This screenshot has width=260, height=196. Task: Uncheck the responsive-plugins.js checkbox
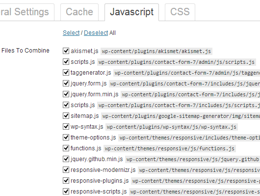point(66,180)
